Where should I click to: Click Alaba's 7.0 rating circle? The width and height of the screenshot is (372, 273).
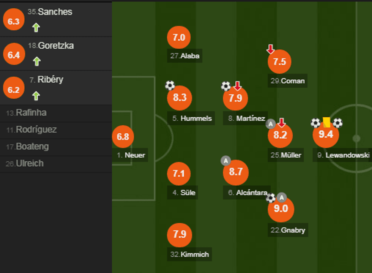point(179,38)
